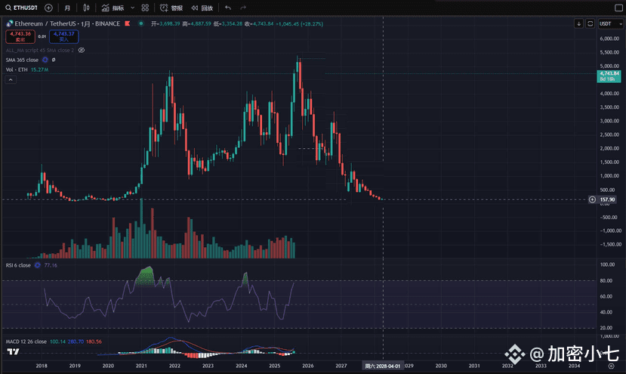Click the 157.90 crosshair price label
Screen dimensions: 626x374
tap(608, 199)
